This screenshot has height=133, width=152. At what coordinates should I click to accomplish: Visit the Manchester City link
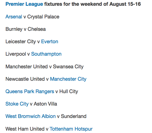coord(68,79)
